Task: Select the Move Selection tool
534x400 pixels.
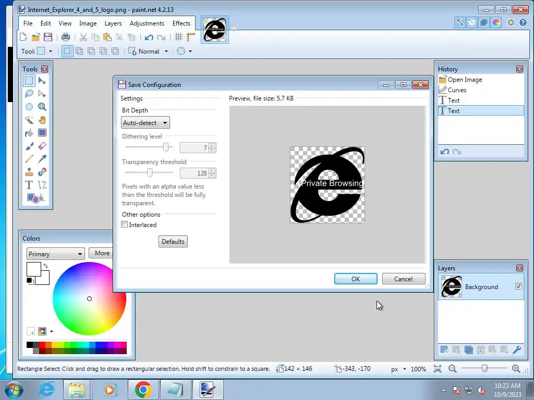Action: [42, 94]
